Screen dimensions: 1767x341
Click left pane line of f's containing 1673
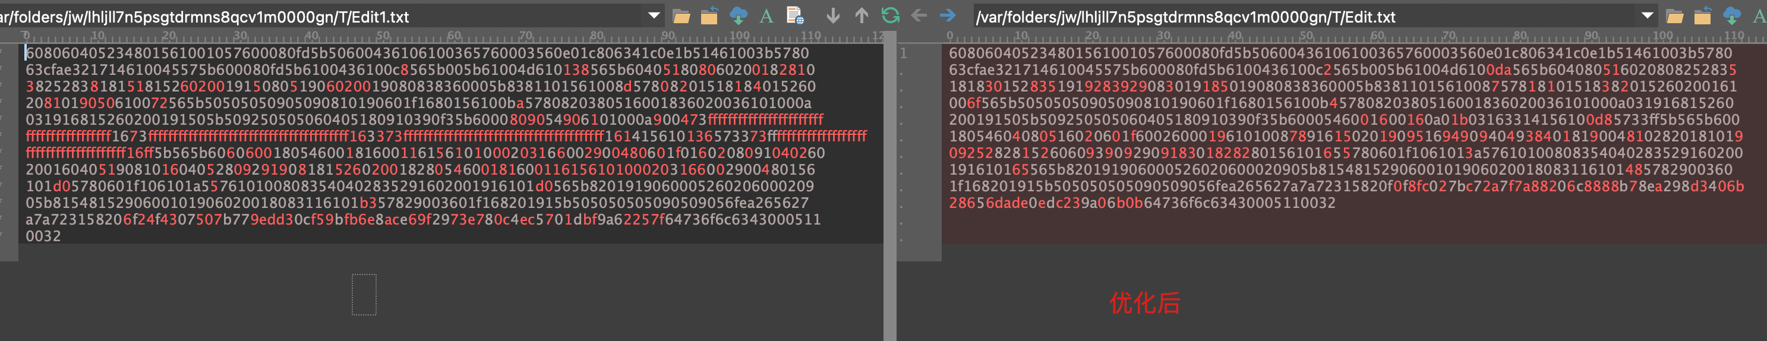coord(446,136)
